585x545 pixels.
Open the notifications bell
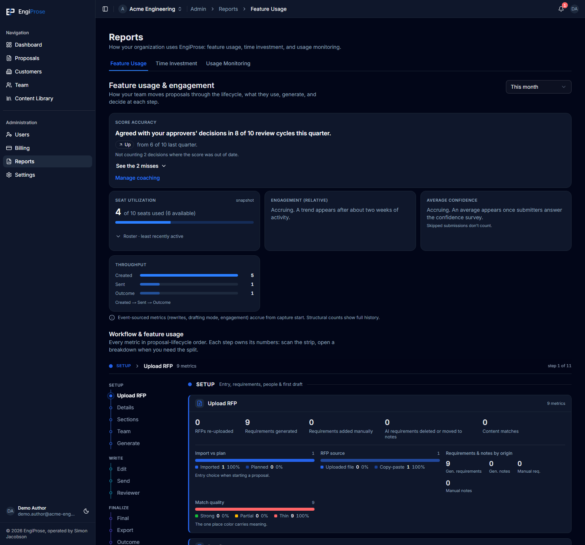point(561,9)
